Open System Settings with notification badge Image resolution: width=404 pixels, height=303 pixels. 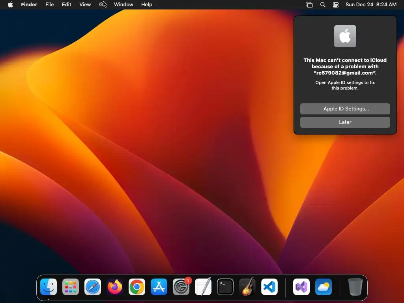click(x=181, y=286)
